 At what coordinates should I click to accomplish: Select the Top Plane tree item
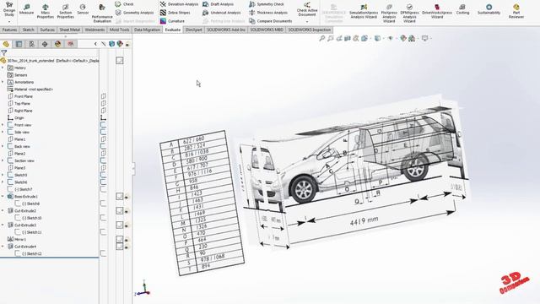19,103
